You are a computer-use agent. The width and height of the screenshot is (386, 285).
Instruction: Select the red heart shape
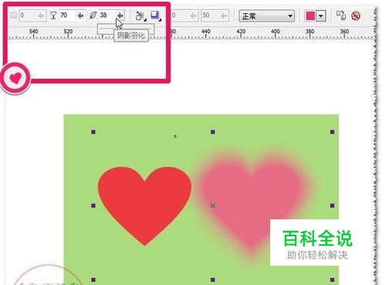(144, 206)
